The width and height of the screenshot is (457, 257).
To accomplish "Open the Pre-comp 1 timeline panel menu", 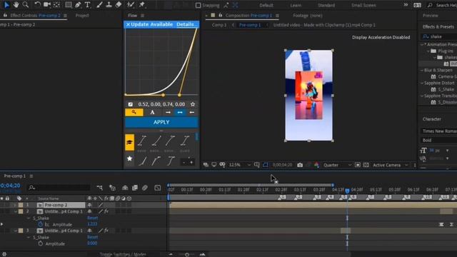I will click(x=31, y=176).
